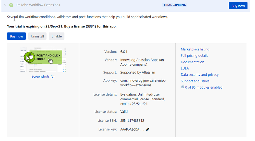
Task: Click the Jira Misc Workflow Extensions title
Action: pos(38,5)
